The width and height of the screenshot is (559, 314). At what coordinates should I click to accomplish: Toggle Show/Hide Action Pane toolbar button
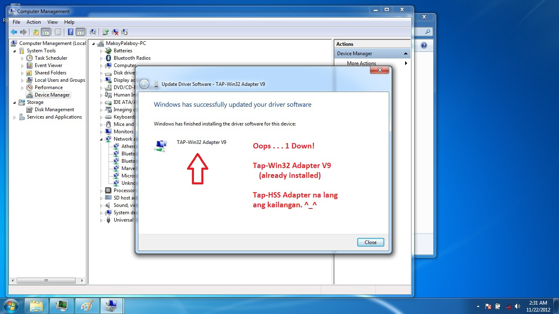tap(81, 32)
